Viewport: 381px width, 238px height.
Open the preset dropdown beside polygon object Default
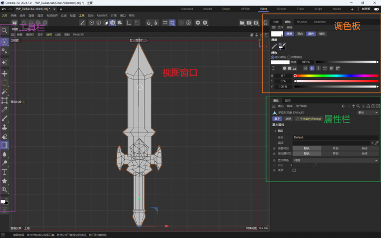point(368,113)
